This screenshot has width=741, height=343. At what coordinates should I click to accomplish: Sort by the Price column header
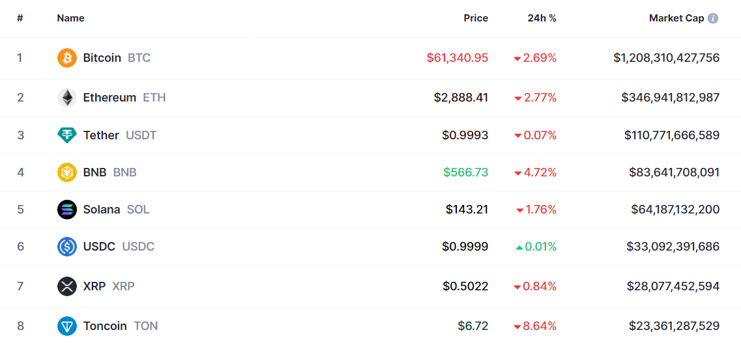click(476, 18)
